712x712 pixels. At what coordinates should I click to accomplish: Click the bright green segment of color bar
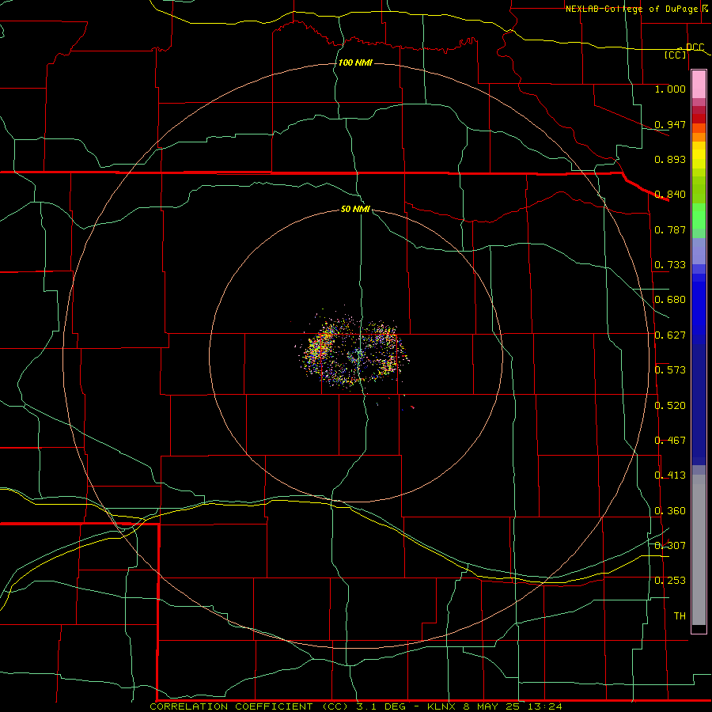(x=699, y=216)
